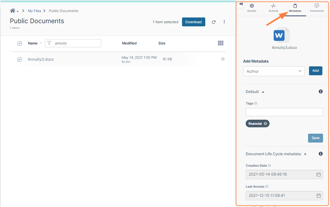Open the Comments tab
The width and height of the screenshot is (330, 207).
click(x=316, y=8)
